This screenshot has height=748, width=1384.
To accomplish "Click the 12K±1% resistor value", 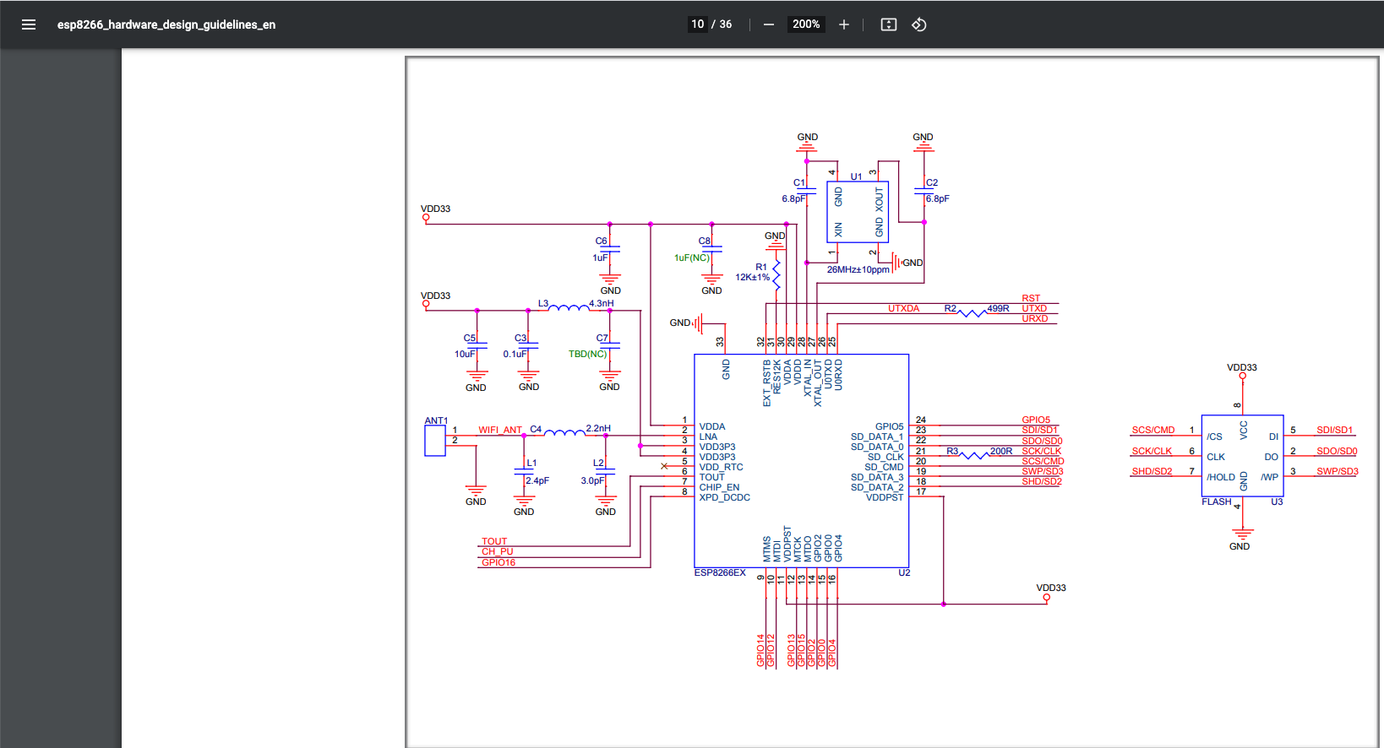I will pyautogui.click(x=752, y=277).
